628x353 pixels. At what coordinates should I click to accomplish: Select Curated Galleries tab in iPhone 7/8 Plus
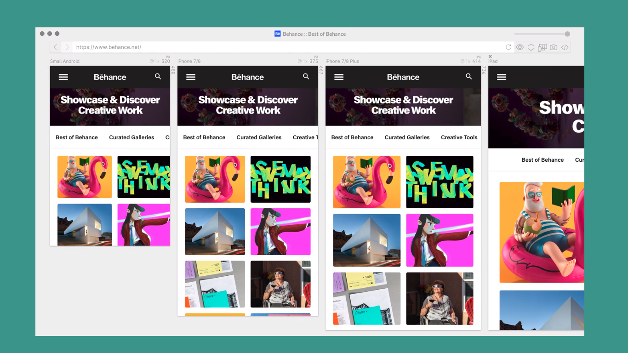click(407, 137)
